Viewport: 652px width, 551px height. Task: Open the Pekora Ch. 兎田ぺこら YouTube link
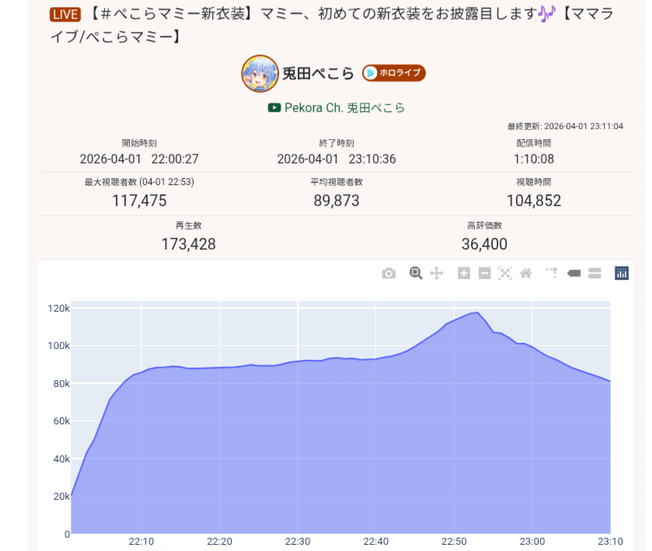tap(344, 108)
